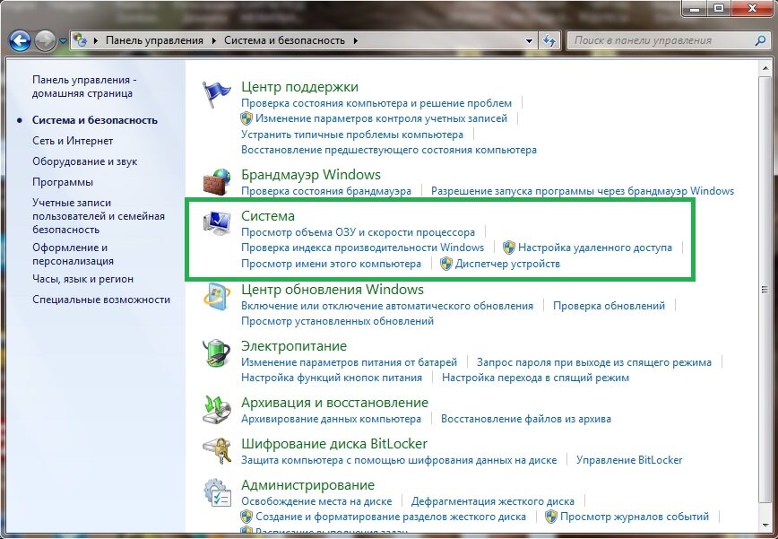Click the scrollbar down arrow
This screenshot has height=539, width=778.
(765, 525)
